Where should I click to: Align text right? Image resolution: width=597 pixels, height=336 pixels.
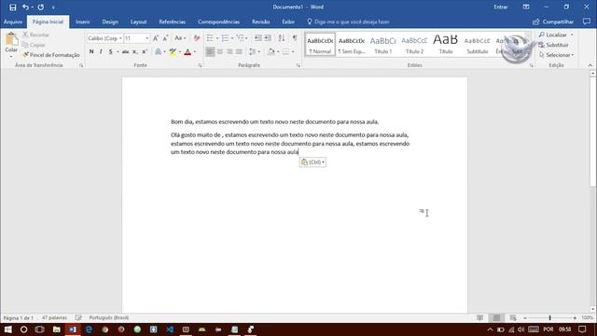pyautogui.click(x=229, y=52)
